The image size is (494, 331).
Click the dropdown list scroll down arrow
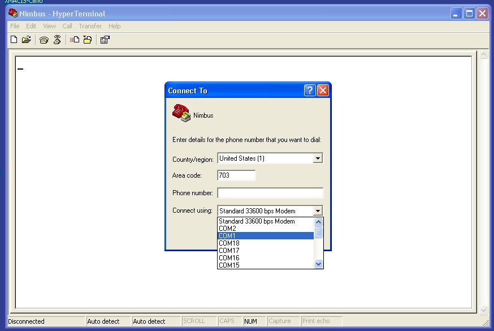point(319,264)
